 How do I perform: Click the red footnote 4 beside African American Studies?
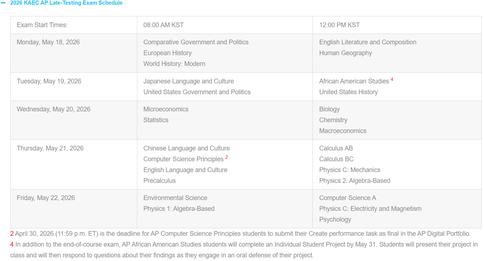click(x=392, y=80)
